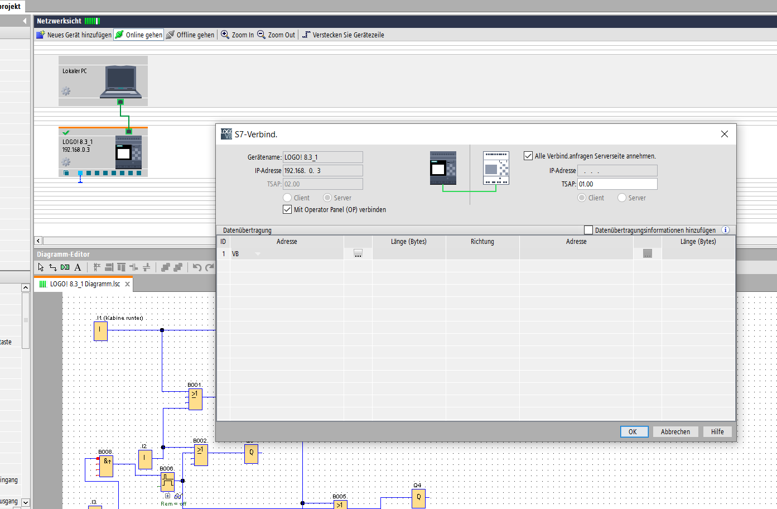Click the Länge (Bytes) column header on the left
The height and width of the screenshot is (509, 777).
point(409,242)
